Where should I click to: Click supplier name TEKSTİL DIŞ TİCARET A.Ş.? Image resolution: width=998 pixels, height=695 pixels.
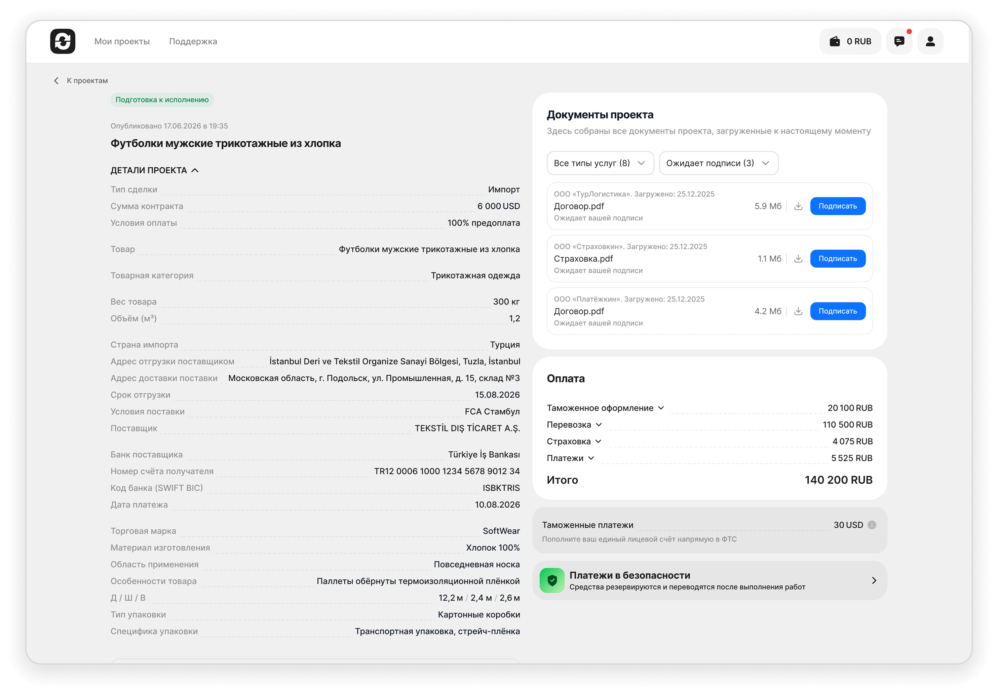tap(467, 428)
